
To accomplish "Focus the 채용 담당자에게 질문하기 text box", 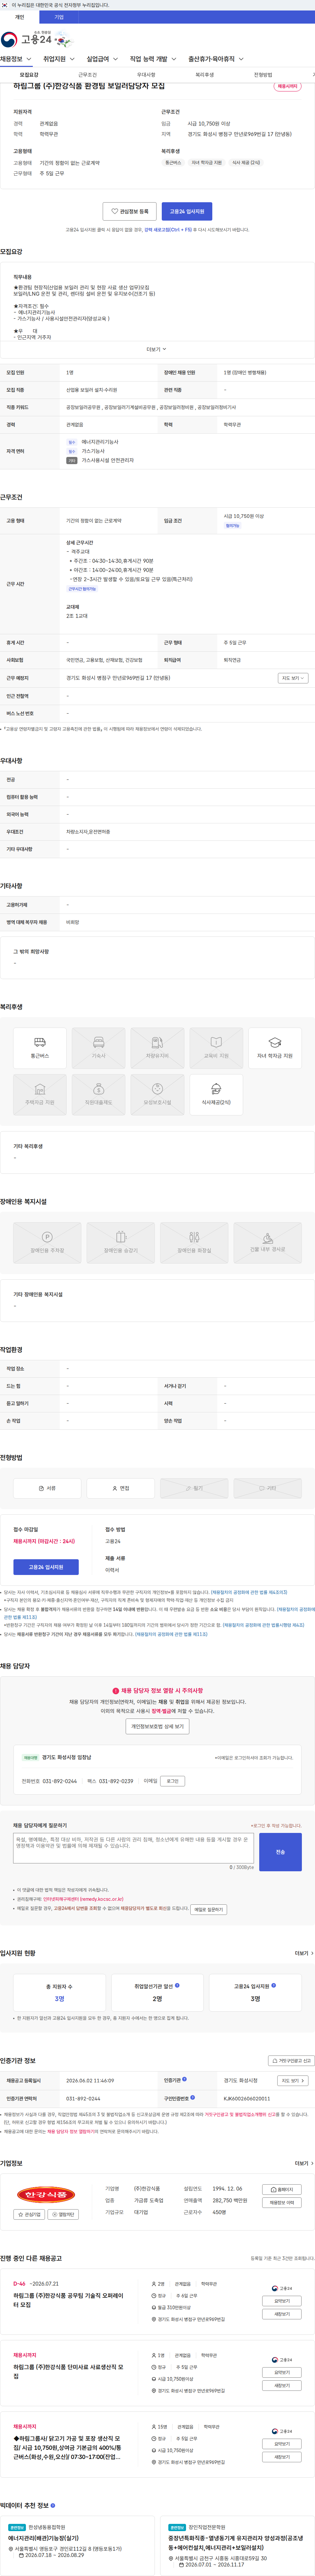I will pyautogui.click(x=133, y=1848).
